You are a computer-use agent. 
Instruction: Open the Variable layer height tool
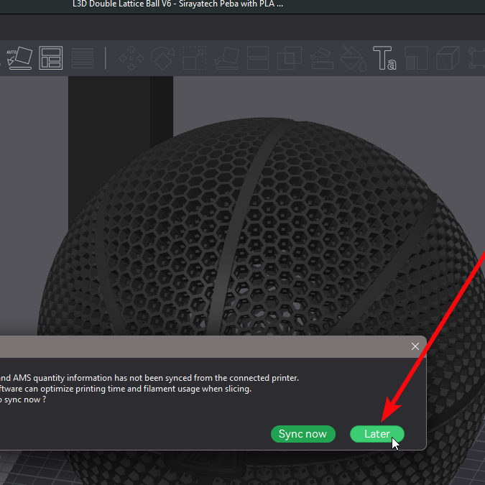(x=83, y=58)
